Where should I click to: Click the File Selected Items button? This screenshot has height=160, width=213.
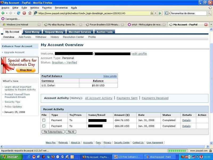click(x=53, y=132)
